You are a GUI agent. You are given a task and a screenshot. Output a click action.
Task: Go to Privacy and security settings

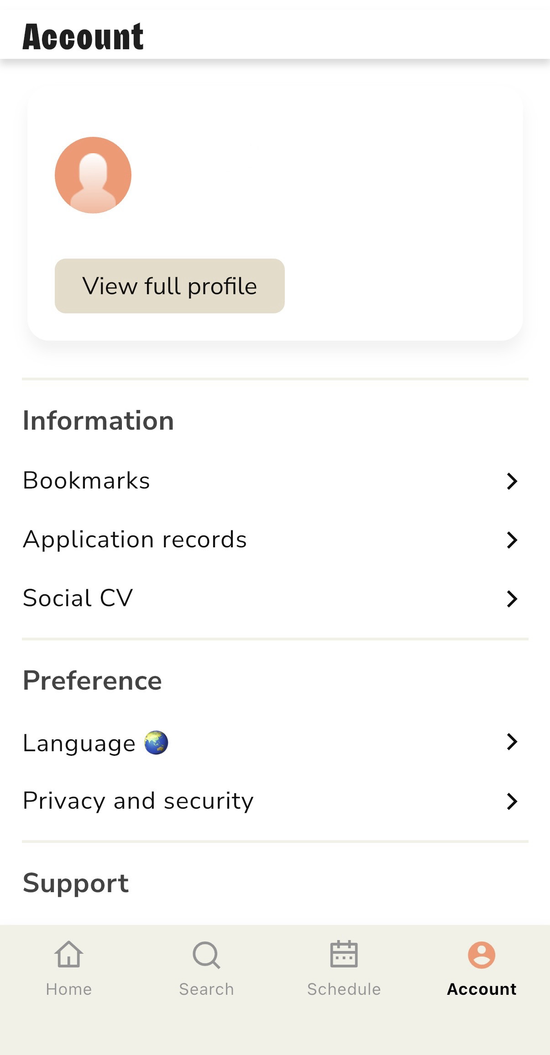coord(138,801)
